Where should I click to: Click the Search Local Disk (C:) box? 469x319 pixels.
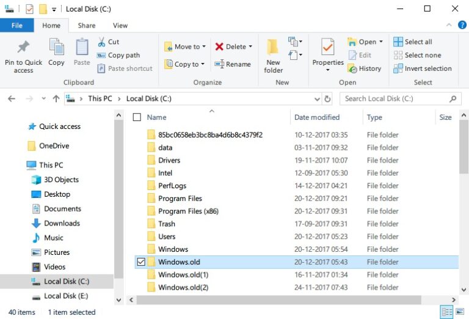[394, 98]
